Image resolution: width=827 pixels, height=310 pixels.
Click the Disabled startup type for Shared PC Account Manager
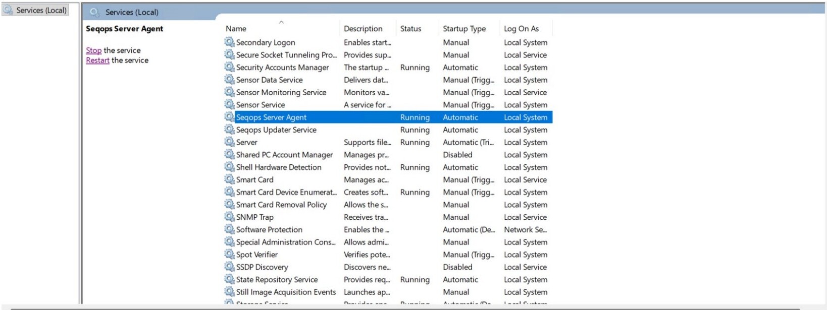pos(457,155)
